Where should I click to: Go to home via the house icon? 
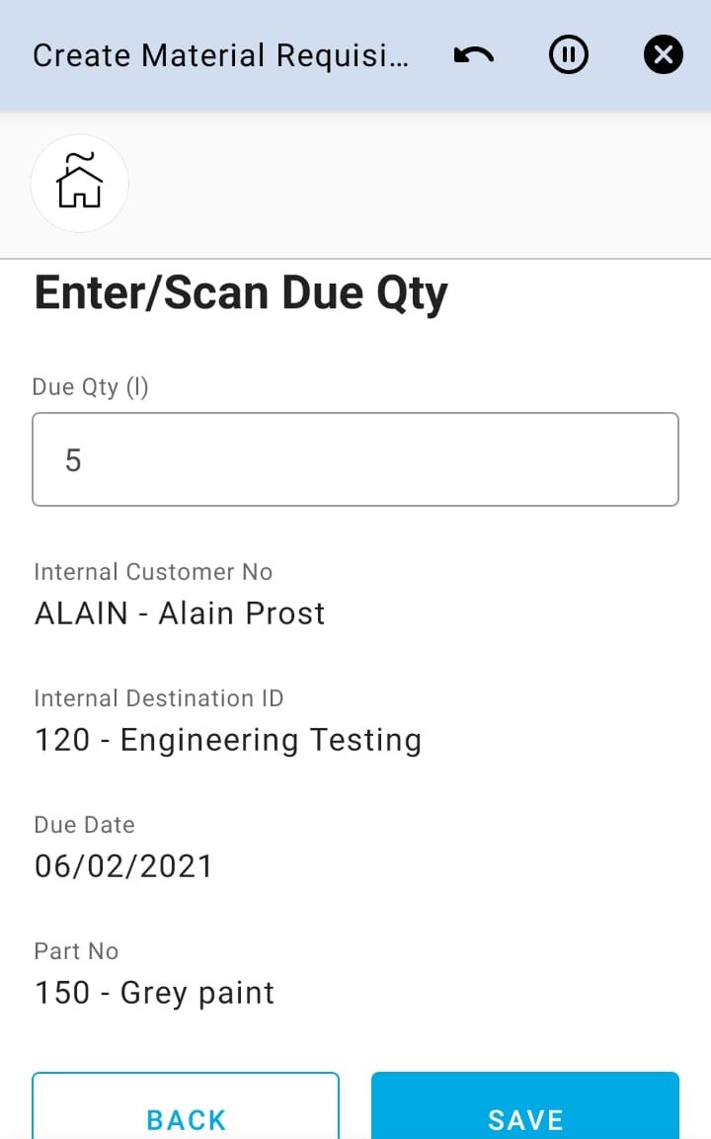pos(80,184)
